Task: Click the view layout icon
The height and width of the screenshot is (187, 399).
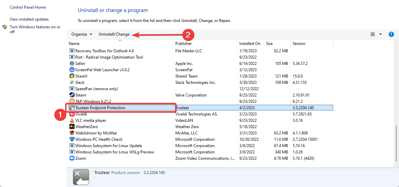Action: 373,34
